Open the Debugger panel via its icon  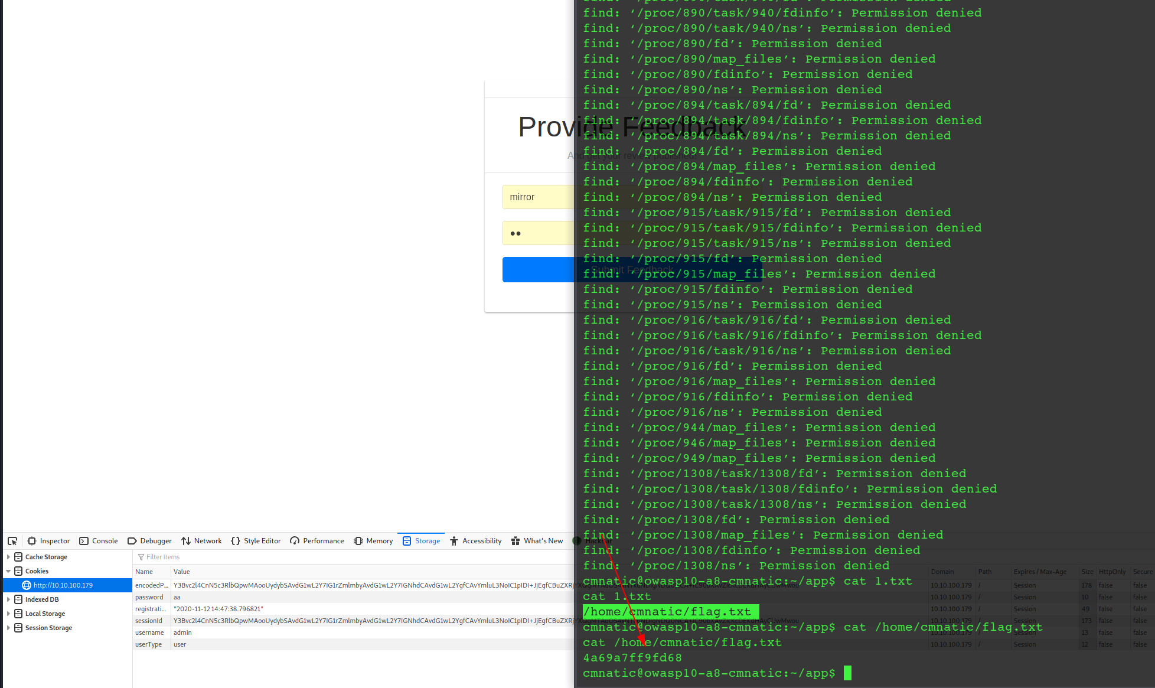pos(133,540)
